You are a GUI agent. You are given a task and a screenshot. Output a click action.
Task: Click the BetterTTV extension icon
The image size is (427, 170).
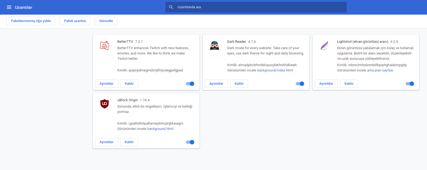click(x=105, y=45)
